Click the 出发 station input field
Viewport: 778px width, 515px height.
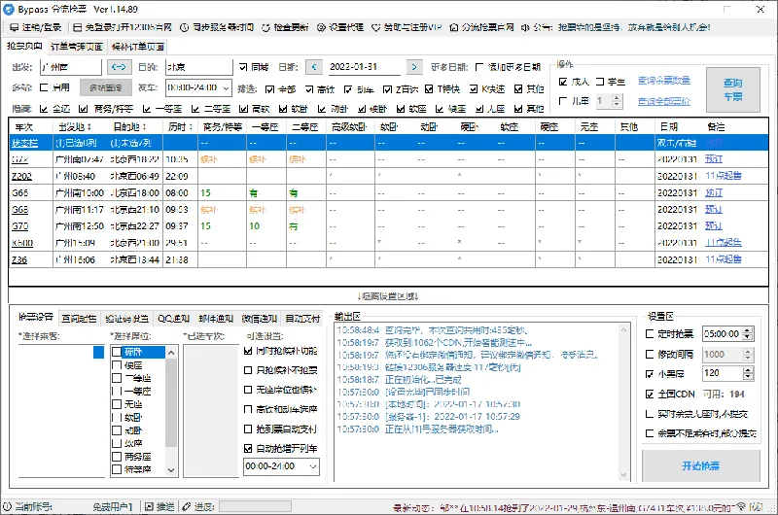click(70, 66)
